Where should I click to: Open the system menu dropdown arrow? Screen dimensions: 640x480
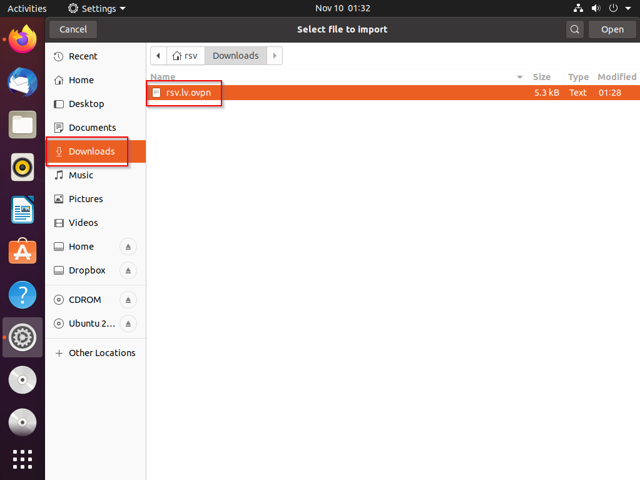628,8
